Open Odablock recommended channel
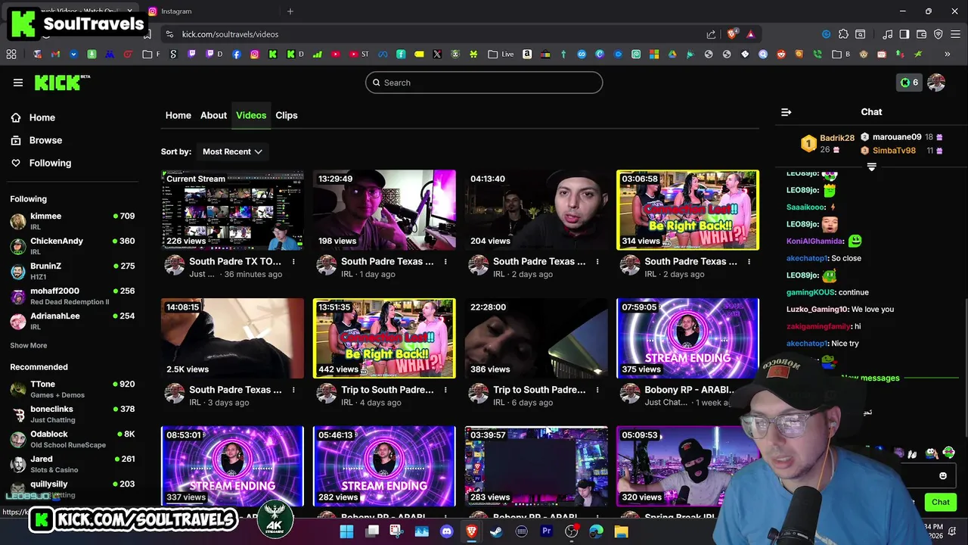This screenshot has height=545, width=968. (72, 439)
